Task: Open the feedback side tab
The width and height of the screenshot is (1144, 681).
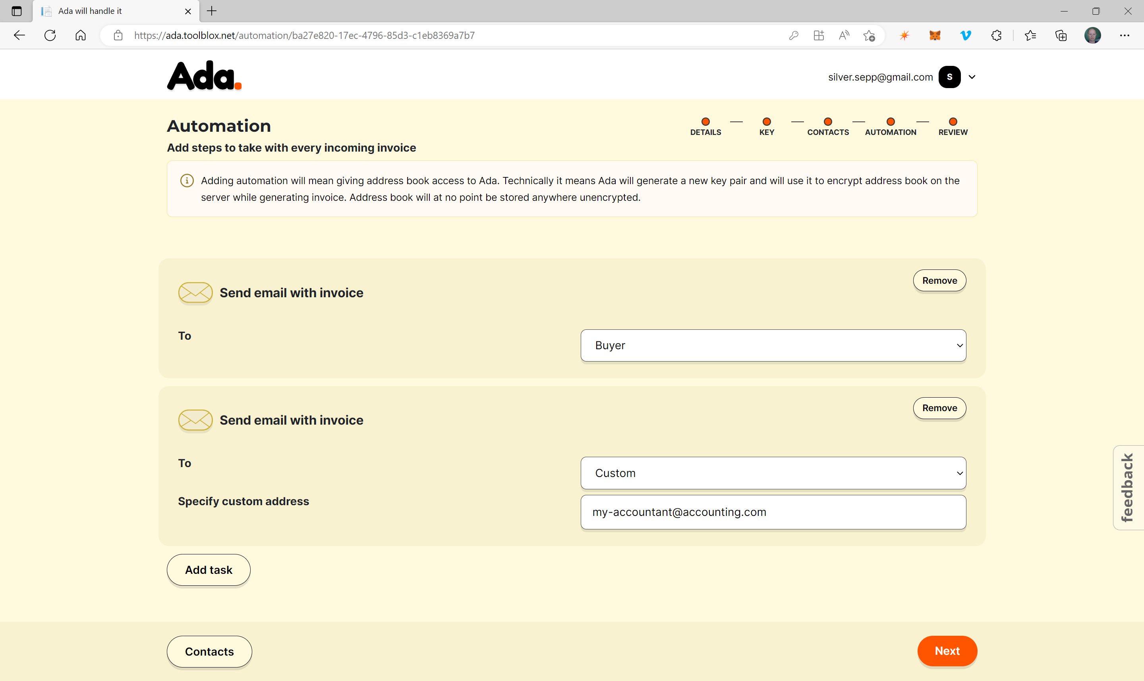Action: 1128,487
